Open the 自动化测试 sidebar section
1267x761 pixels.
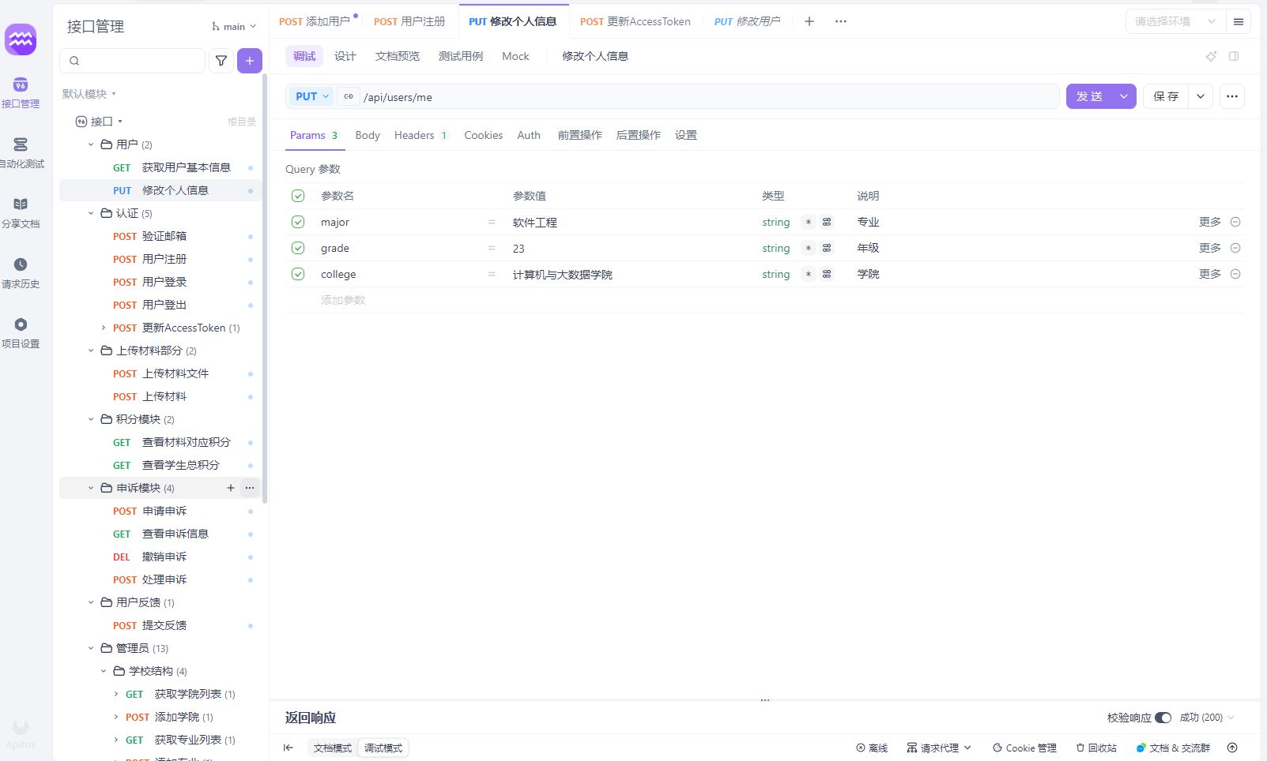[21, 153]
